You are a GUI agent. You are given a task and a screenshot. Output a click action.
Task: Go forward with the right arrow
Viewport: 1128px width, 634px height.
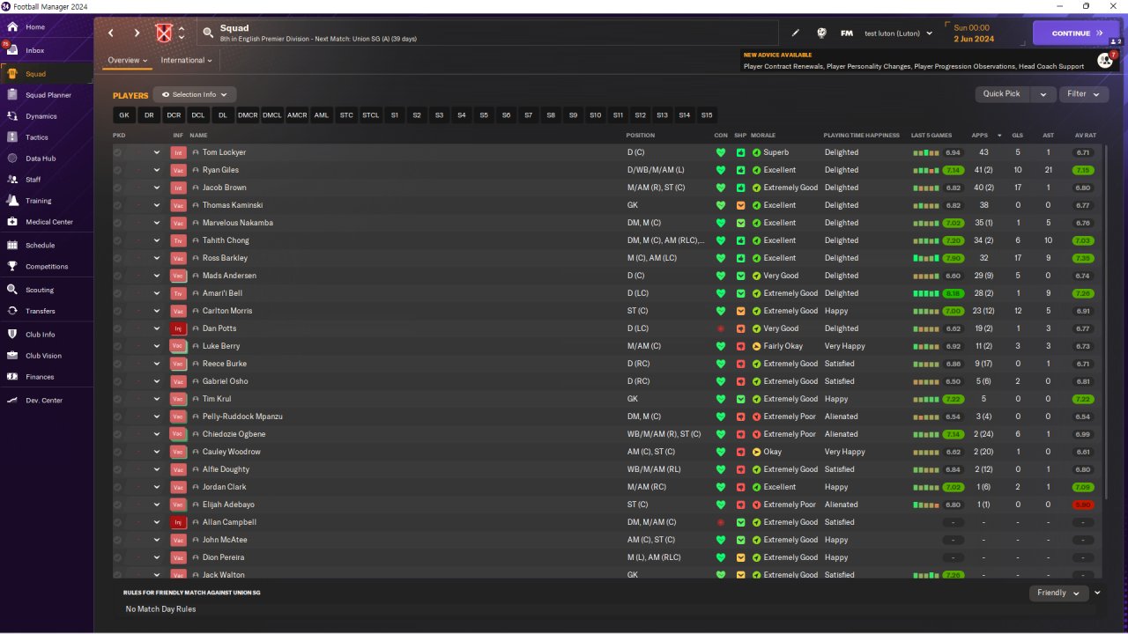[x=137, y=33]
